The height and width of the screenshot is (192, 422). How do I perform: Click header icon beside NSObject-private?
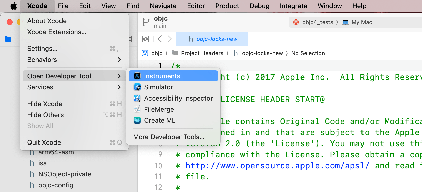[x=32, y=174]
